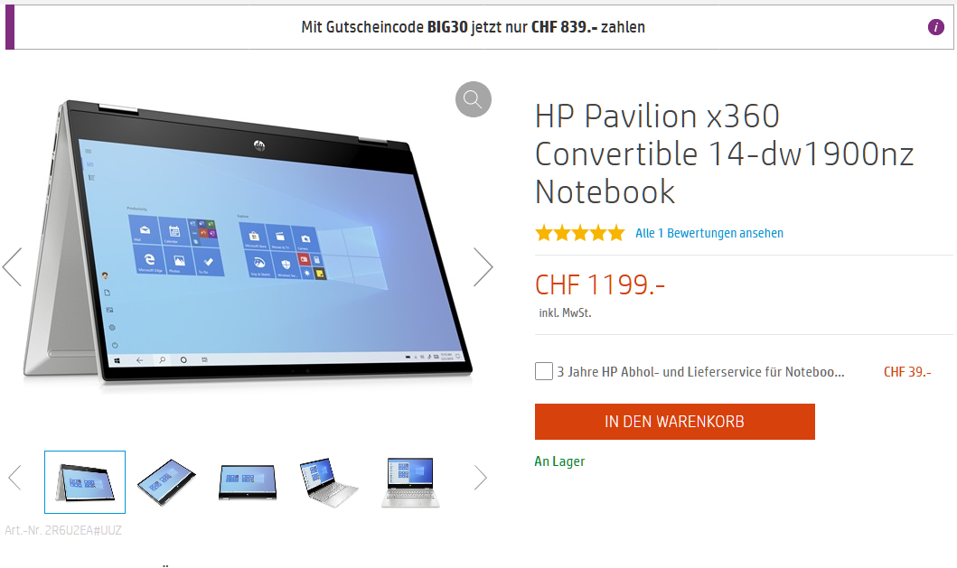Select the third stand-mode thumbnail
The image size is (957, 568).
[248, 482]
